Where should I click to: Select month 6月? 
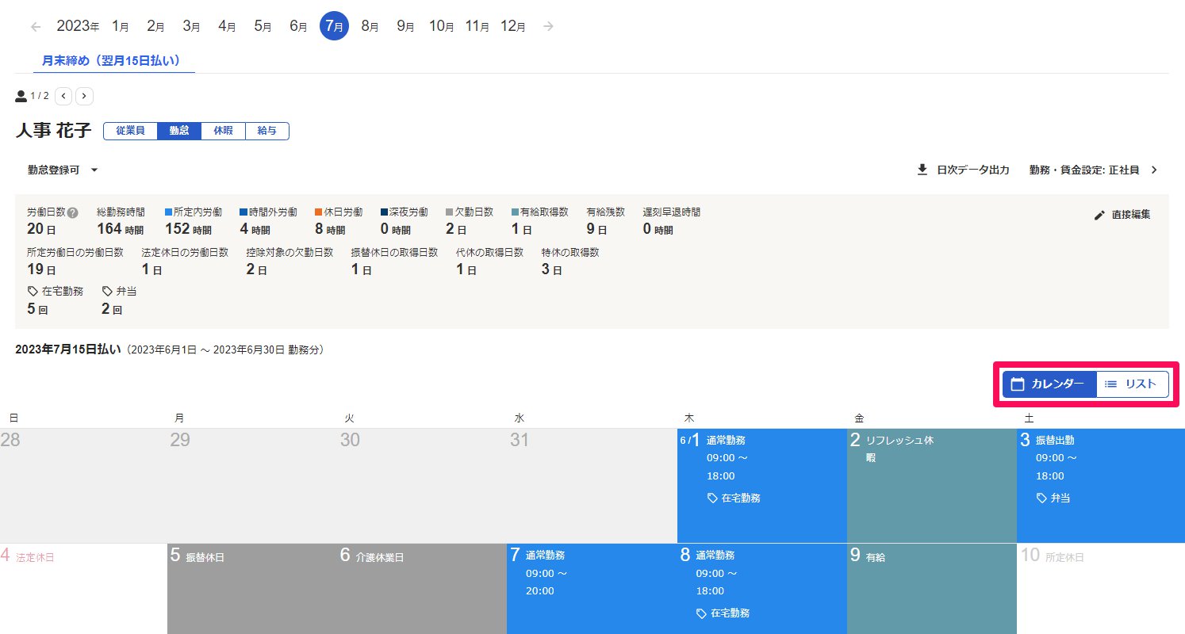[x=299, y=26]
